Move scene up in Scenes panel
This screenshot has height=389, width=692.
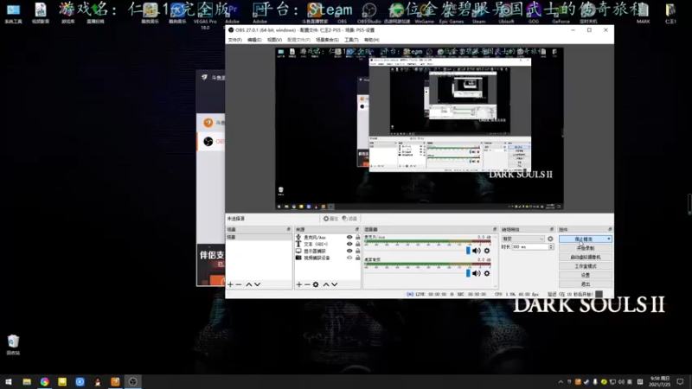point(249,284)
